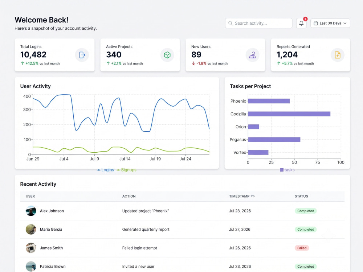Click the name Patricia Brown

[53, 266]
